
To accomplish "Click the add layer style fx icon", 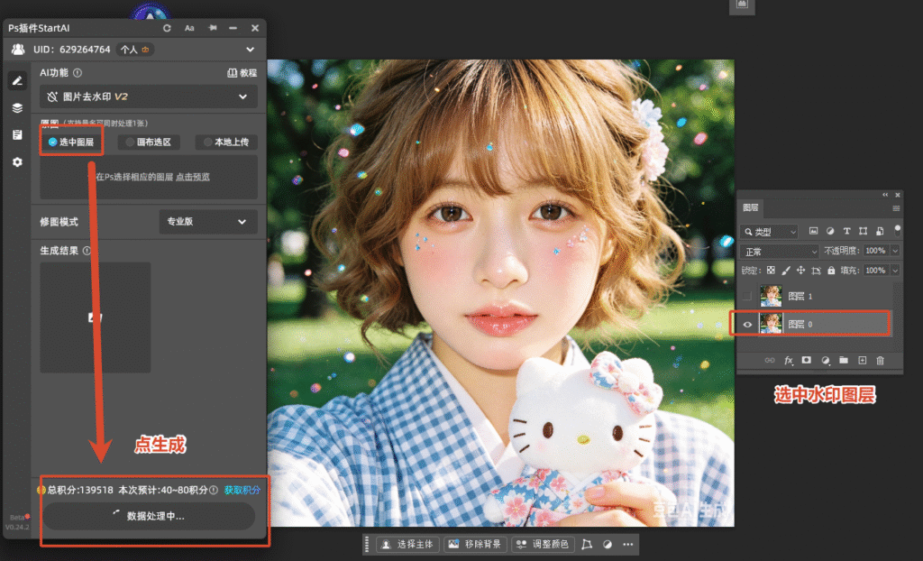I will (x=788, y=360).
